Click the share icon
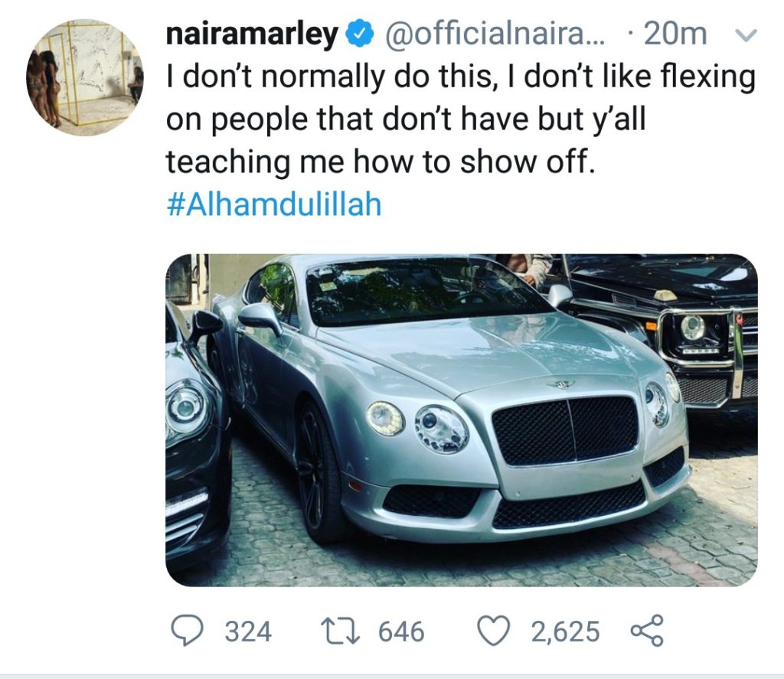Viewport: 784px width, 679px height. [647, 631]
